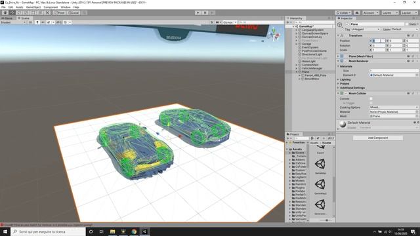Switch to the Game tab
The image size is (420, 236).
coord(7,18)
